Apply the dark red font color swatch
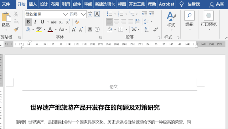The height and width of the screenshot is (129, 228). tap(50, 29)
